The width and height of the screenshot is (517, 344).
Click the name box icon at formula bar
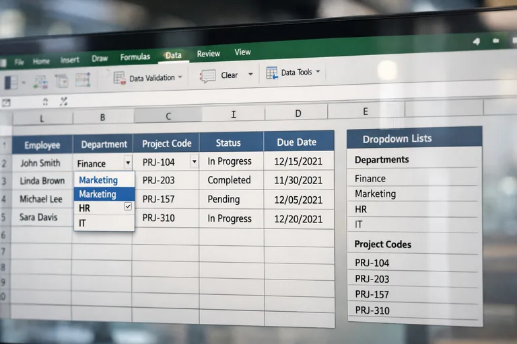6,103
